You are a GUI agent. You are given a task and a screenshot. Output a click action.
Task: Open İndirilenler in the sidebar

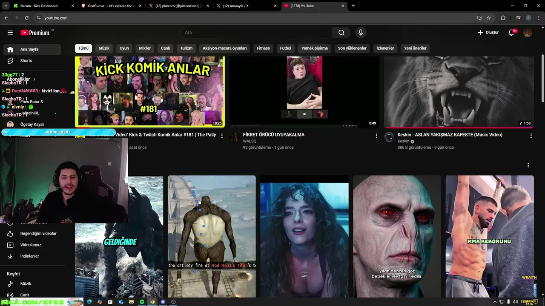tap(32, 256)
